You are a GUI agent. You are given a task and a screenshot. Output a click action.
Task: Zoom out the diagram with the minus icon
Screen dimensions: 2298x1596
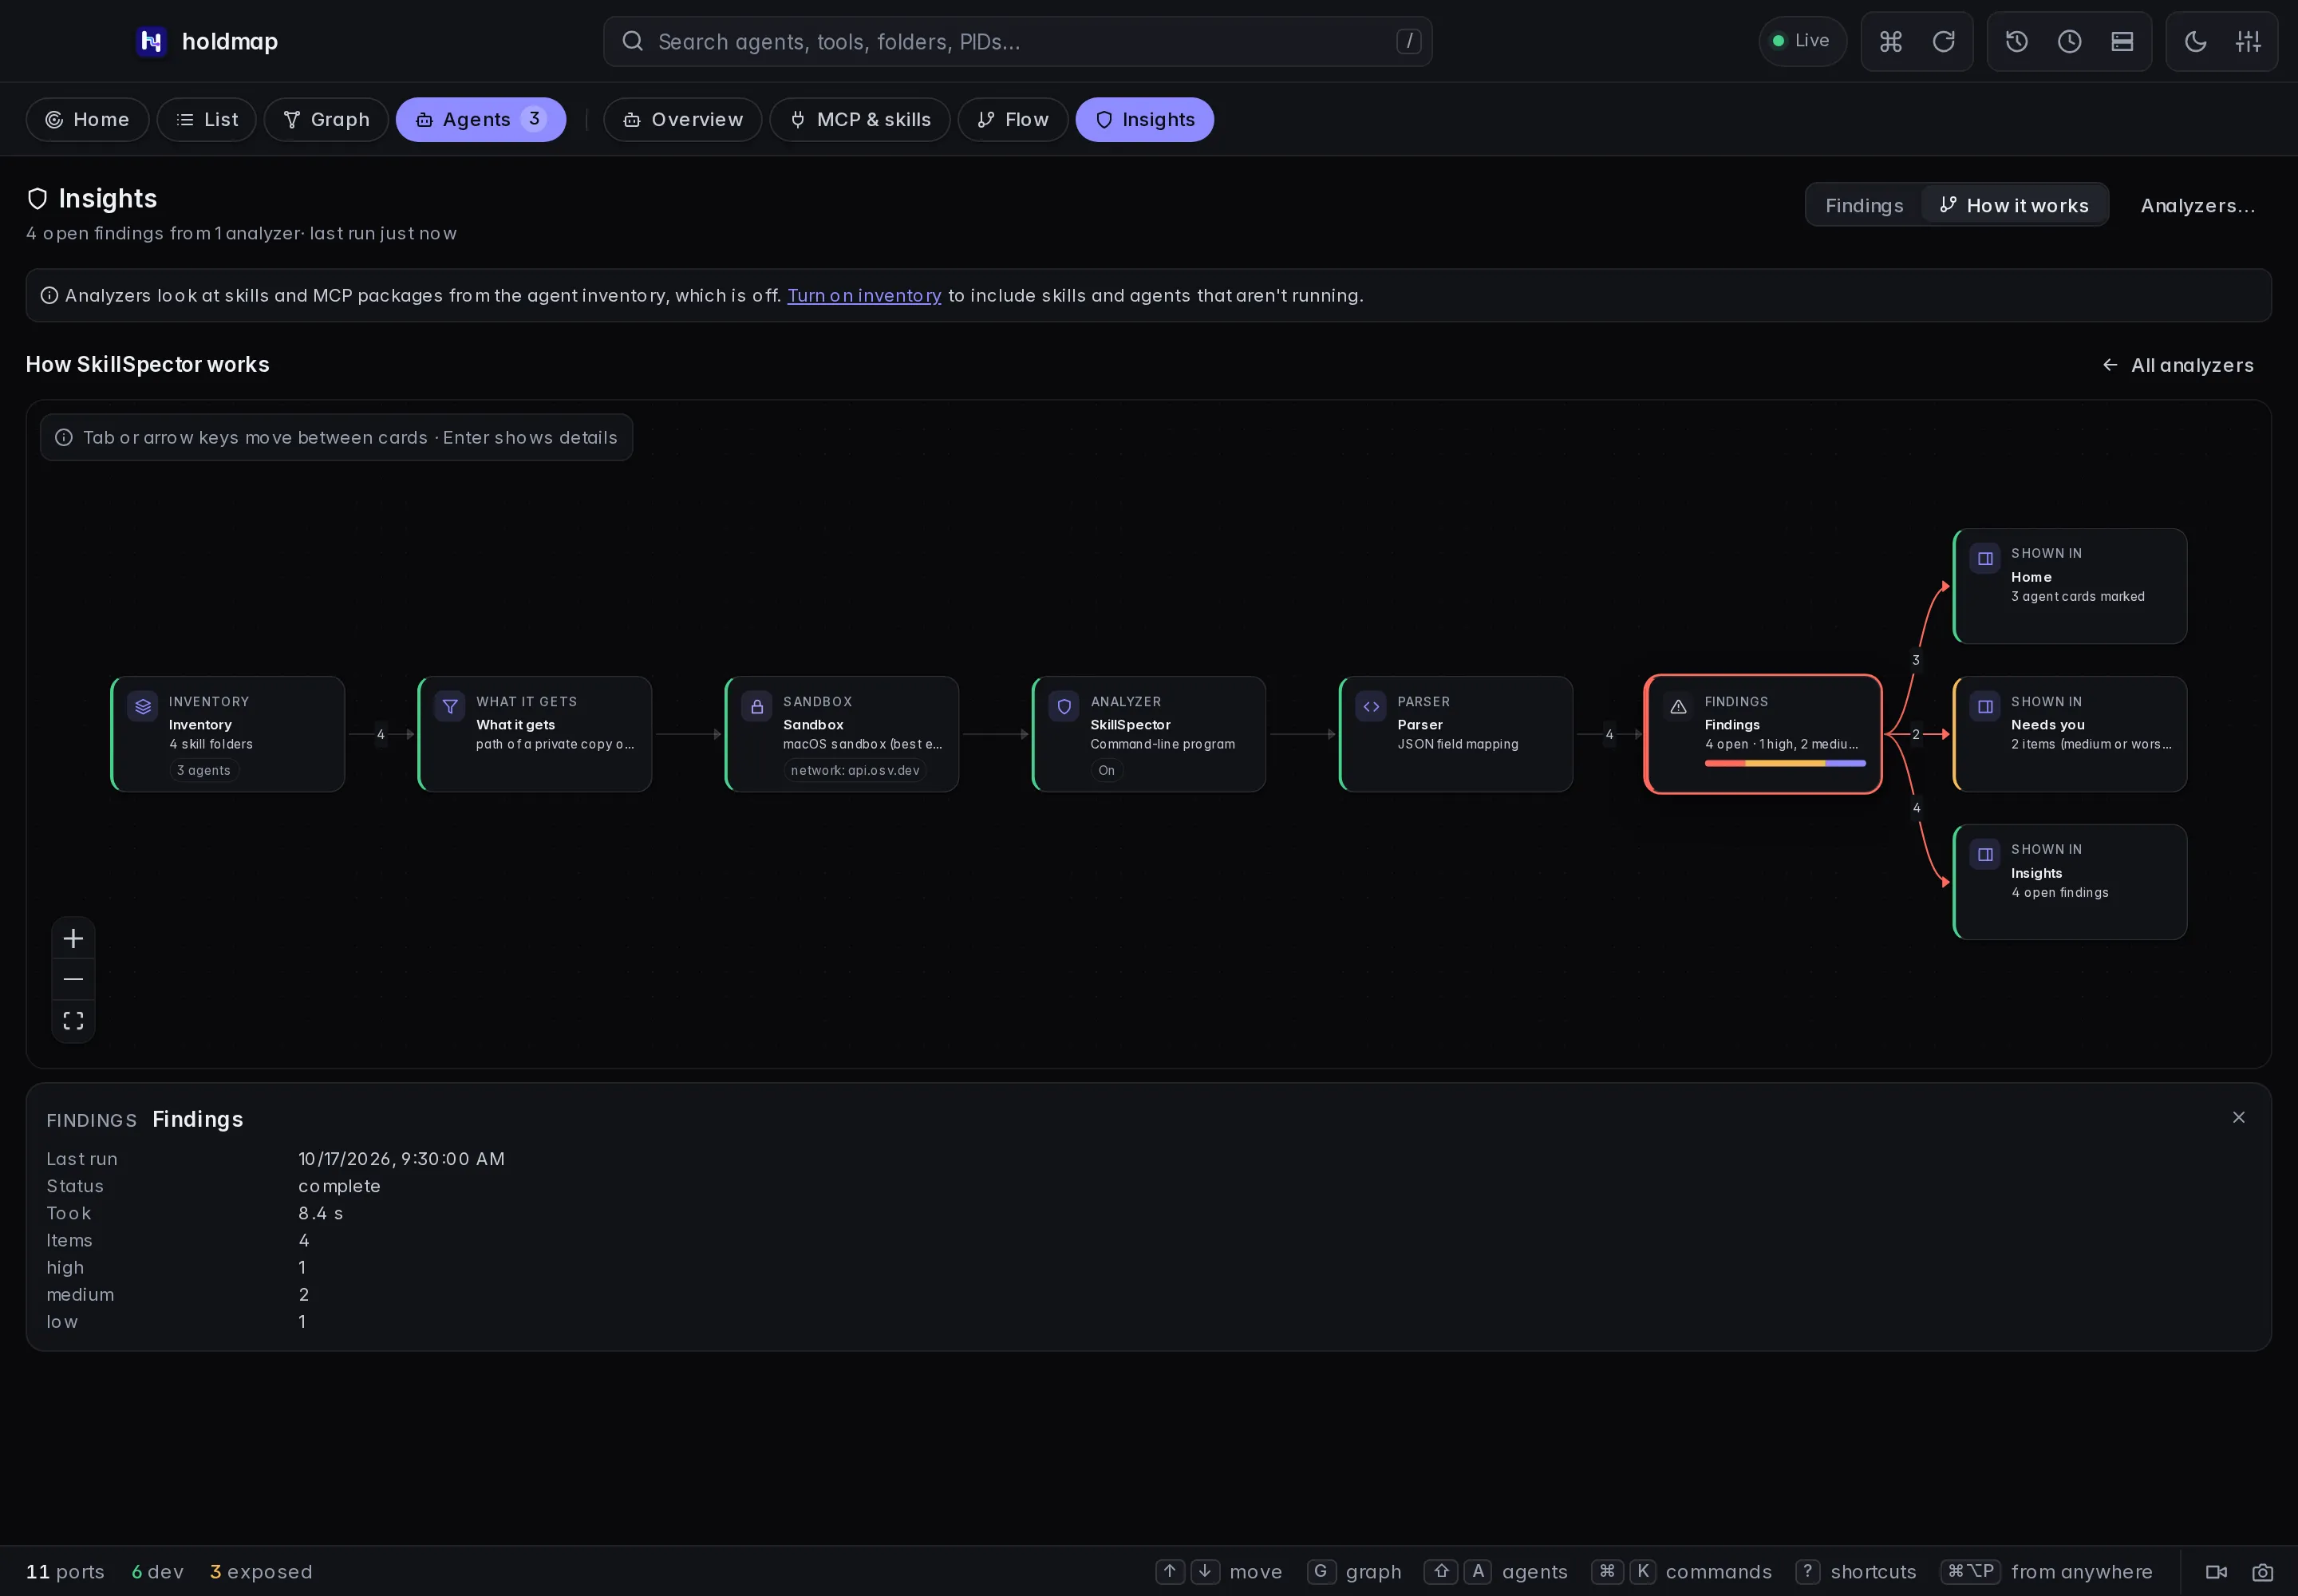point(73,979)
